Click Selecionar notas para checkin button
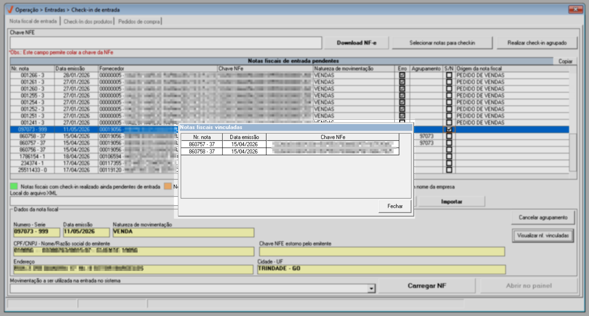The width and height of the screenshot is (589, 316). (x=442, y=43)
